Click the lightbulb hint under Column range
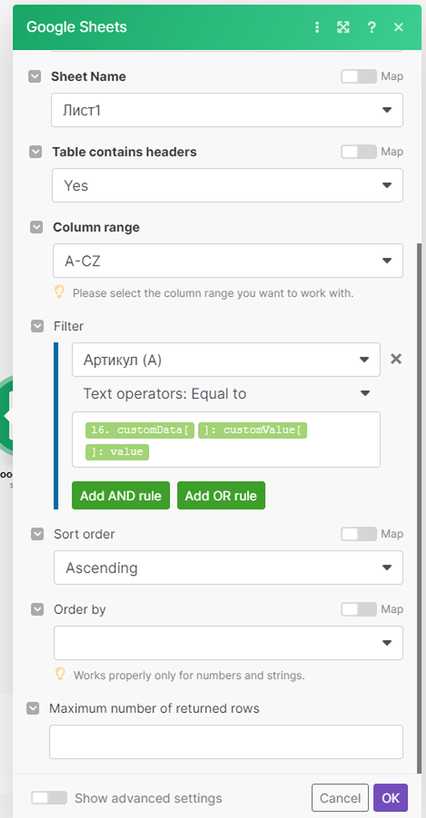The image size is (426, 818). tap(59, 292)
